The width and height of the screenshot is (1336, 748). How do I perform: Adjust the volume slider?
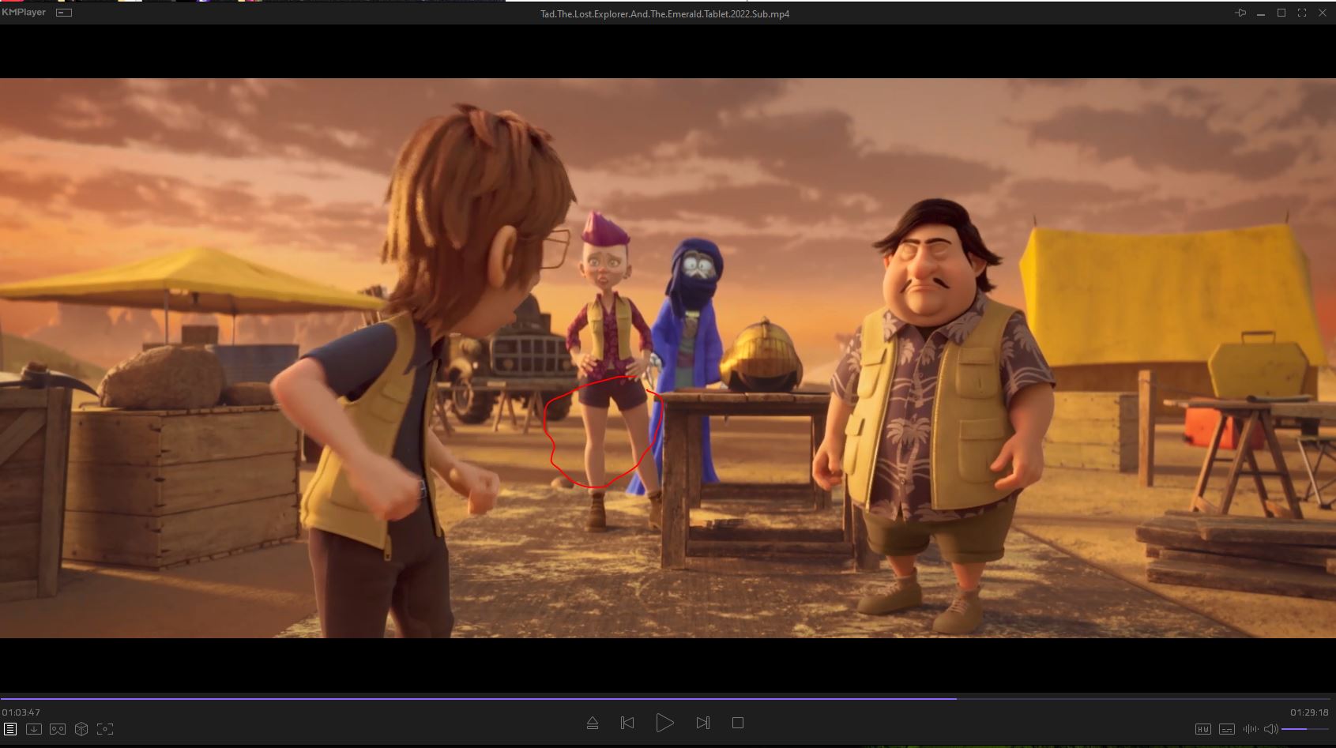coord(1304,729)
